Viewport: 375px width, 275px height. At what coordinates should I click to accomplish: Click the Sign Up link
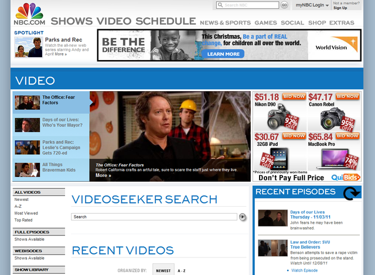click(x=340, y=8)
